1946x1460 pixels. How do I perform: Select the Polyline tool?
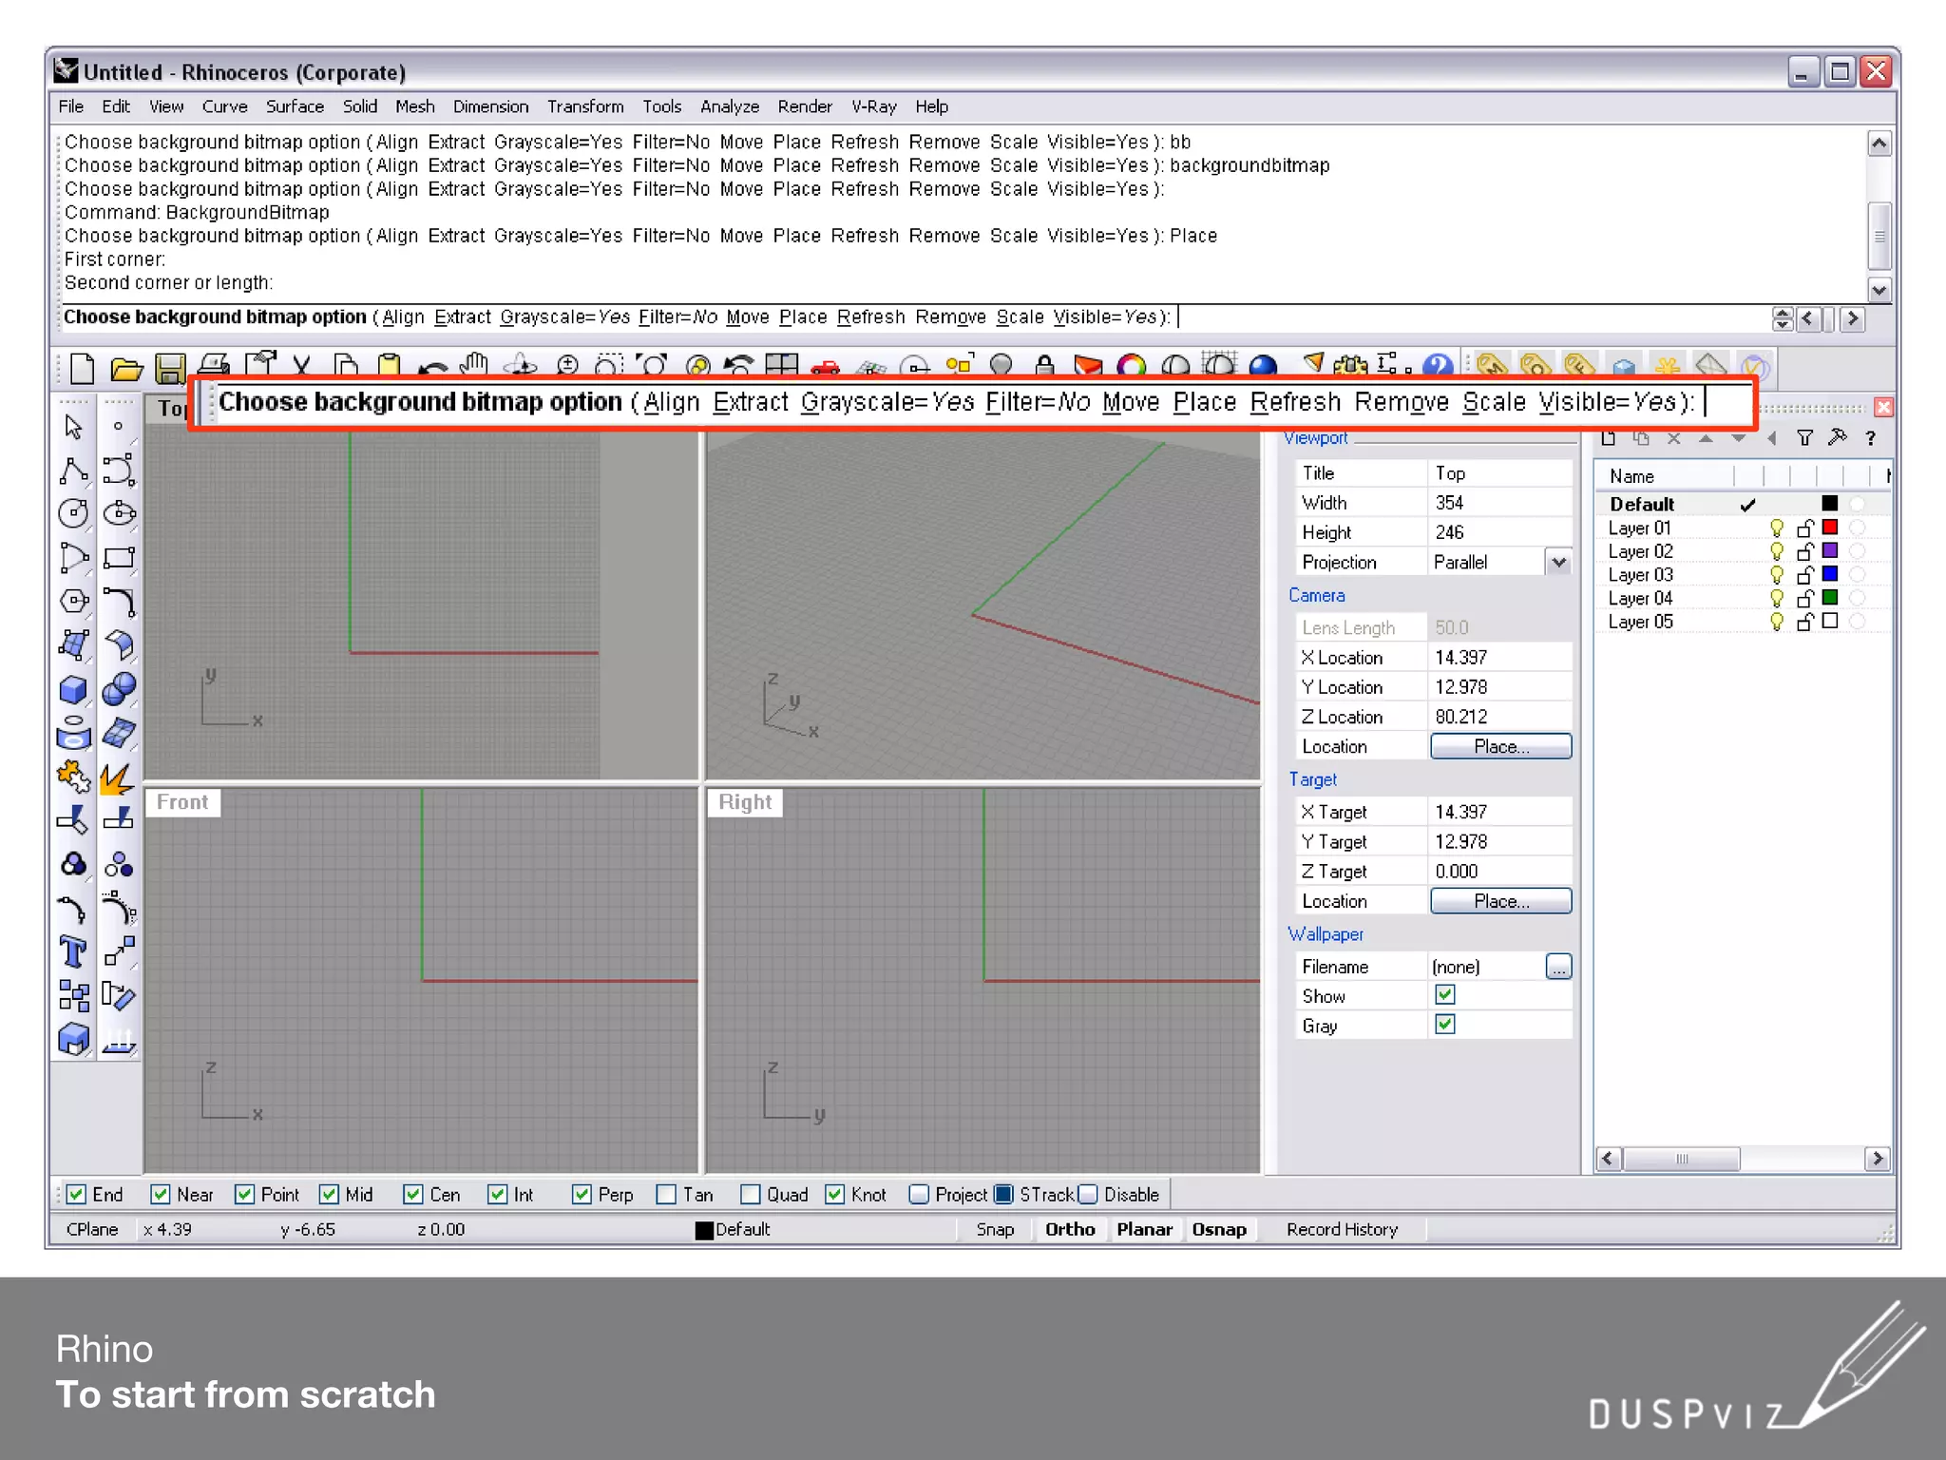coord(73,471)
